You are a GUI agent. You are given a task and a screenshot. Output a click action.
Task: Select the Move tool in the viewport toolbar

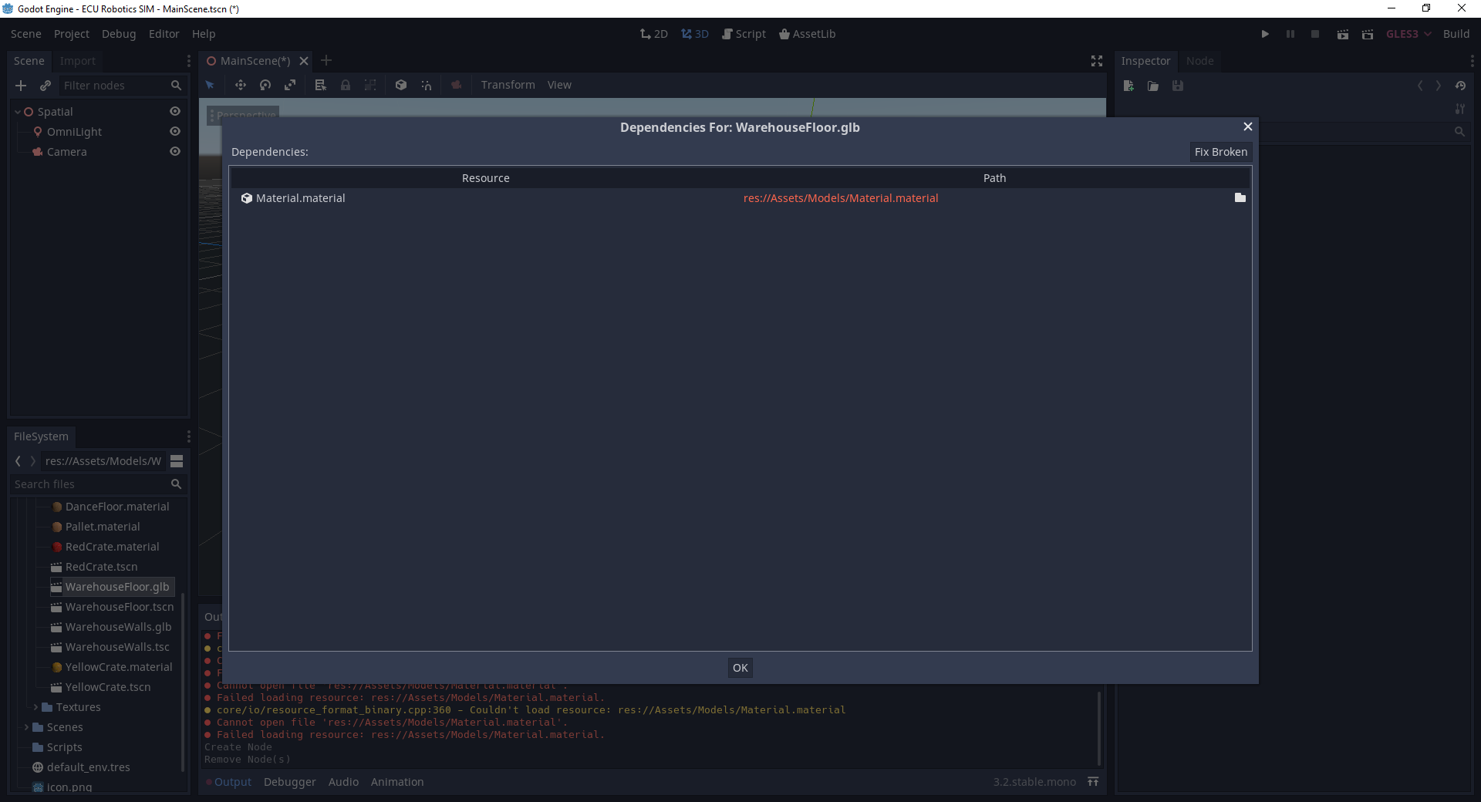(x=241, y=85)
